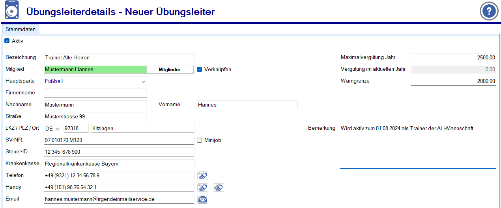Click the Maximalvergütung Jahr field 2500,00
This screenshot has width=501, height=208.
(x=453, y=58)
